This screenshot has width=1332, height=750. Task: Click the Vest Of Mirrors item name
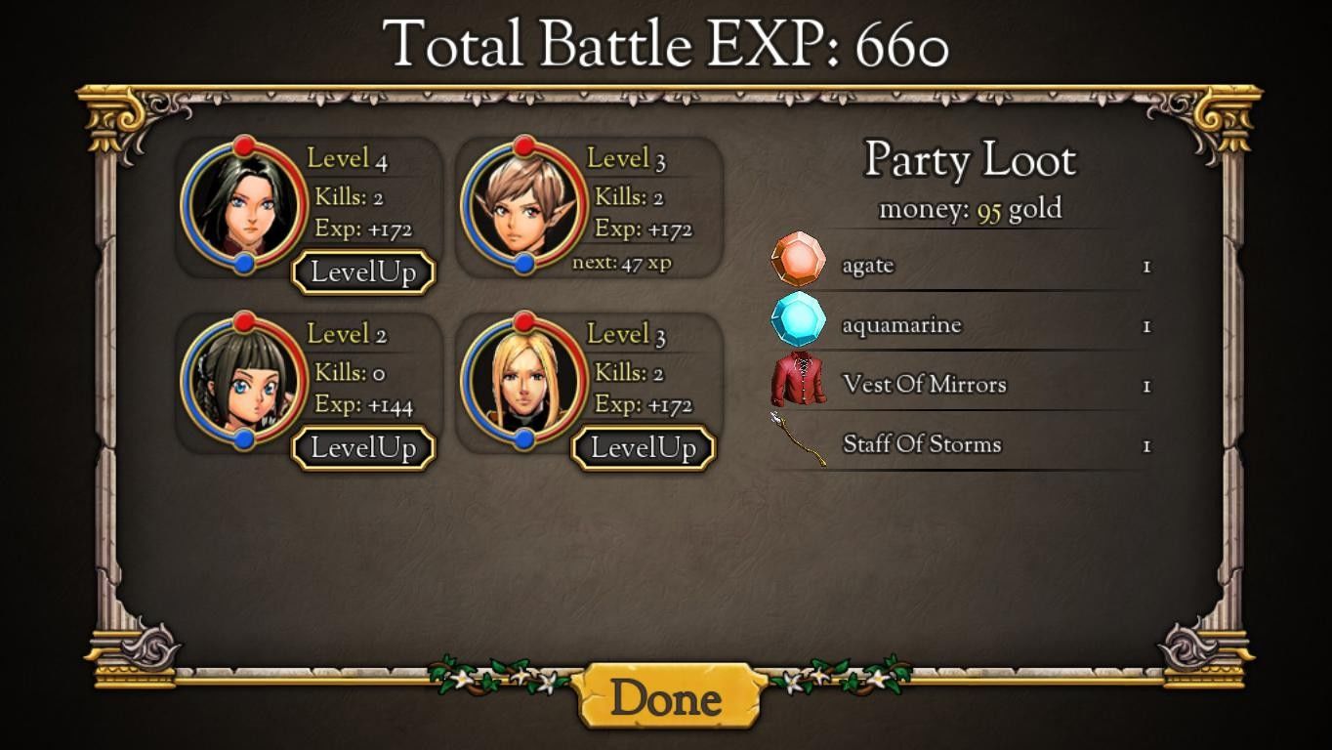(924, 384)
